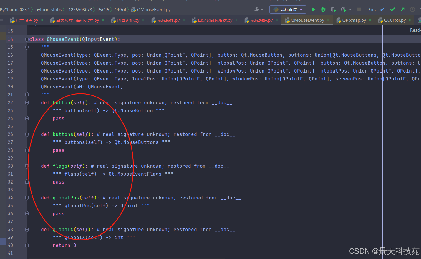421x259 pixels.
Task: Close the QPixmap.py tab
Action: click(370, 20)
